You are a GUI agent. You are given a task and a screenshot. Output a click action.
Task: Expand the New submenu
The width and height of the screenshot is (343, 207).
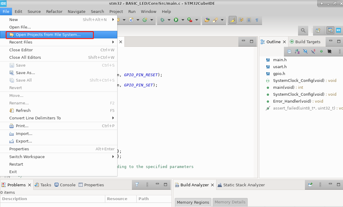113,19
